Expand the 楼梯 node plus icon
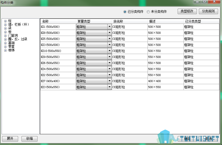Screen dimensions: 222x145 point(5,50)
